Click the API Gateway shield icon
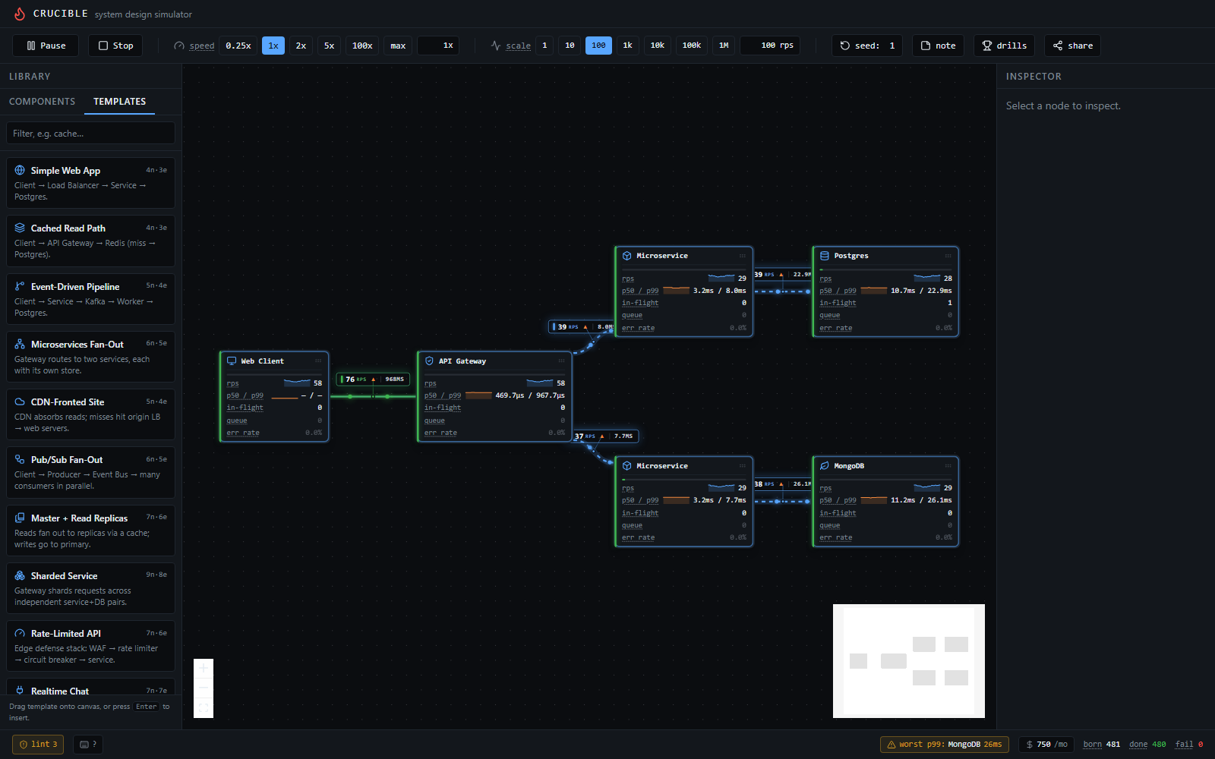Viewport: 1215px width, 759px height. pyautogui.click(x=429, y=361)
